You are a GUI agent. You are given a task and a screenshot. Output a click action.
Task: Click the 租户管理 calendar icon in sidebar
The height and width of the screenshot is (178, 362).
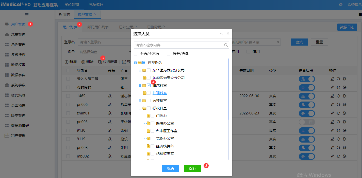coord(7,136)
